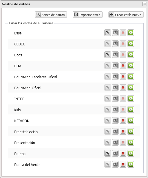Delete the NERVION style

[x=123, y=120]
